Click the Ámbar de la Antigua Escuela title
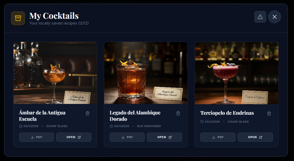This screenshot has height=161, width=294. 42,116
